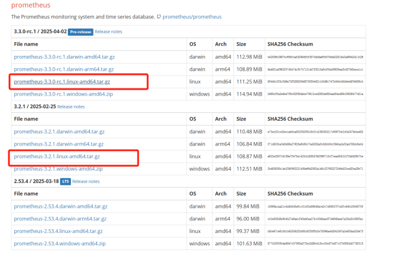412x259 pixels.
Task: Click the windows OS cell for 3.2.1
Action: [199, 169]
